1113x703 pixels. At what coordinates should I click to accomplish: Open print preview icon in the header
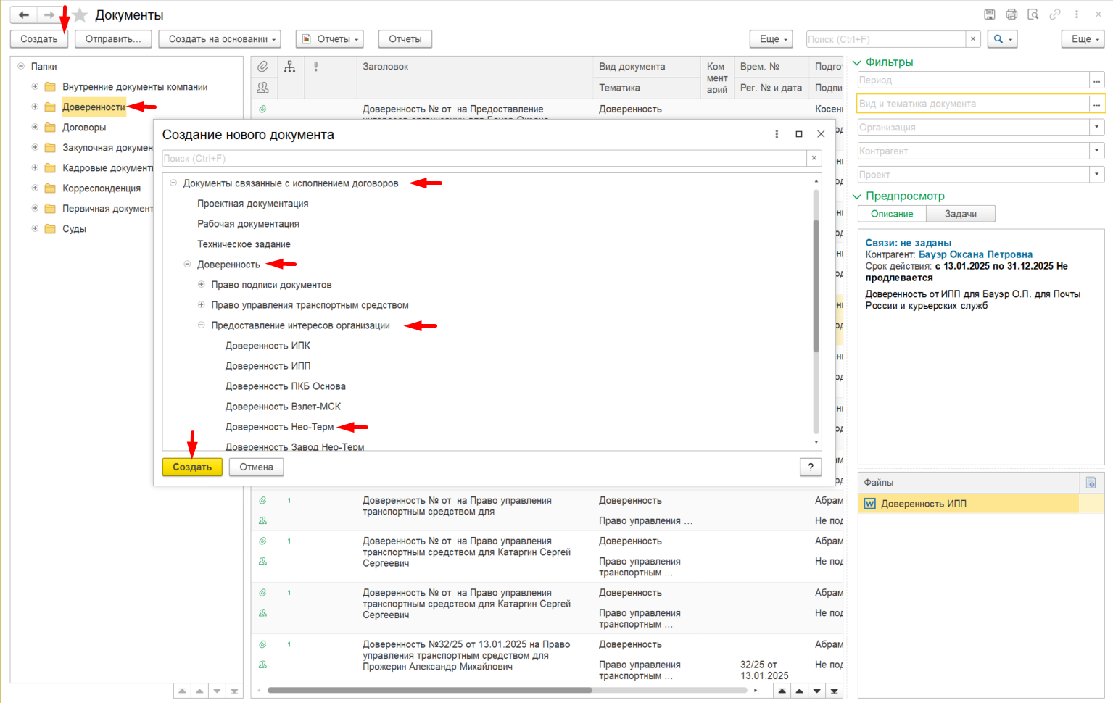pos(1033,14)
